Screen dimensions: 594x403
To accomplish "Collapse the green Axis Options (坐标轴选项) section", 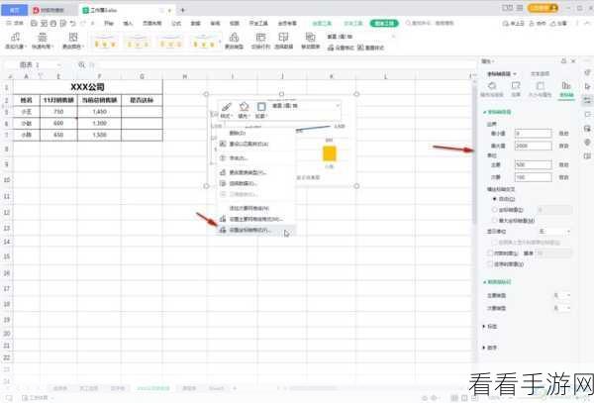I will [x=497, y=112].
